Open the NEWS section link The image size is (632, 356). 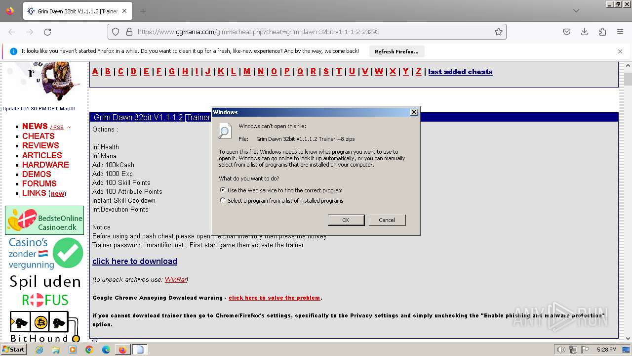click(x=35, y=126)
